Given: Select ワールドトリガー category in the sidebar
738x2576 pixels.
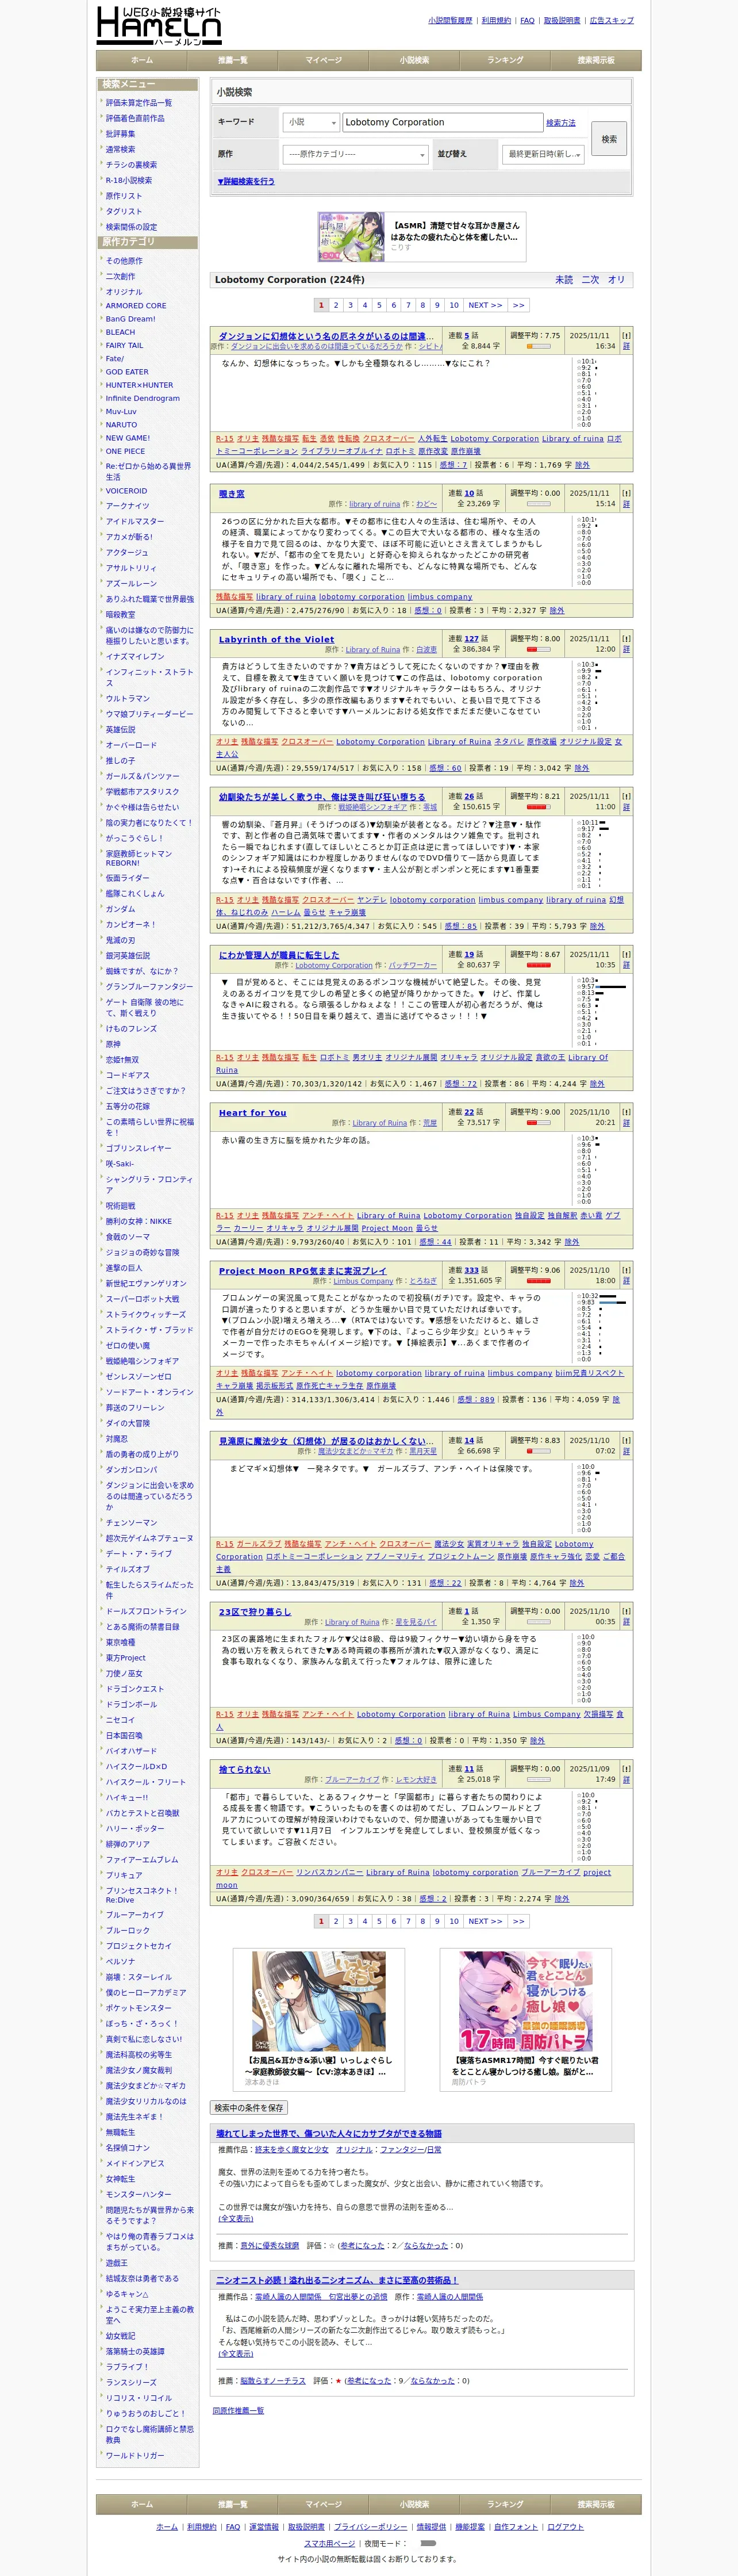Looking at the screenshot, I should point(135,2455).
